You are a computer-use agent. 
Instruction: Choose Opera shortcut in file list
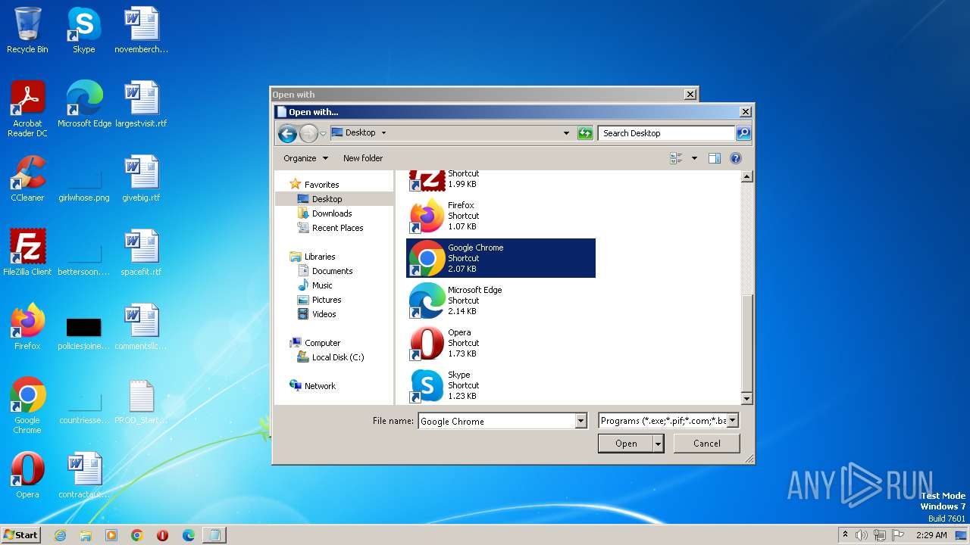pyautogui.click(x=501, y=343)
